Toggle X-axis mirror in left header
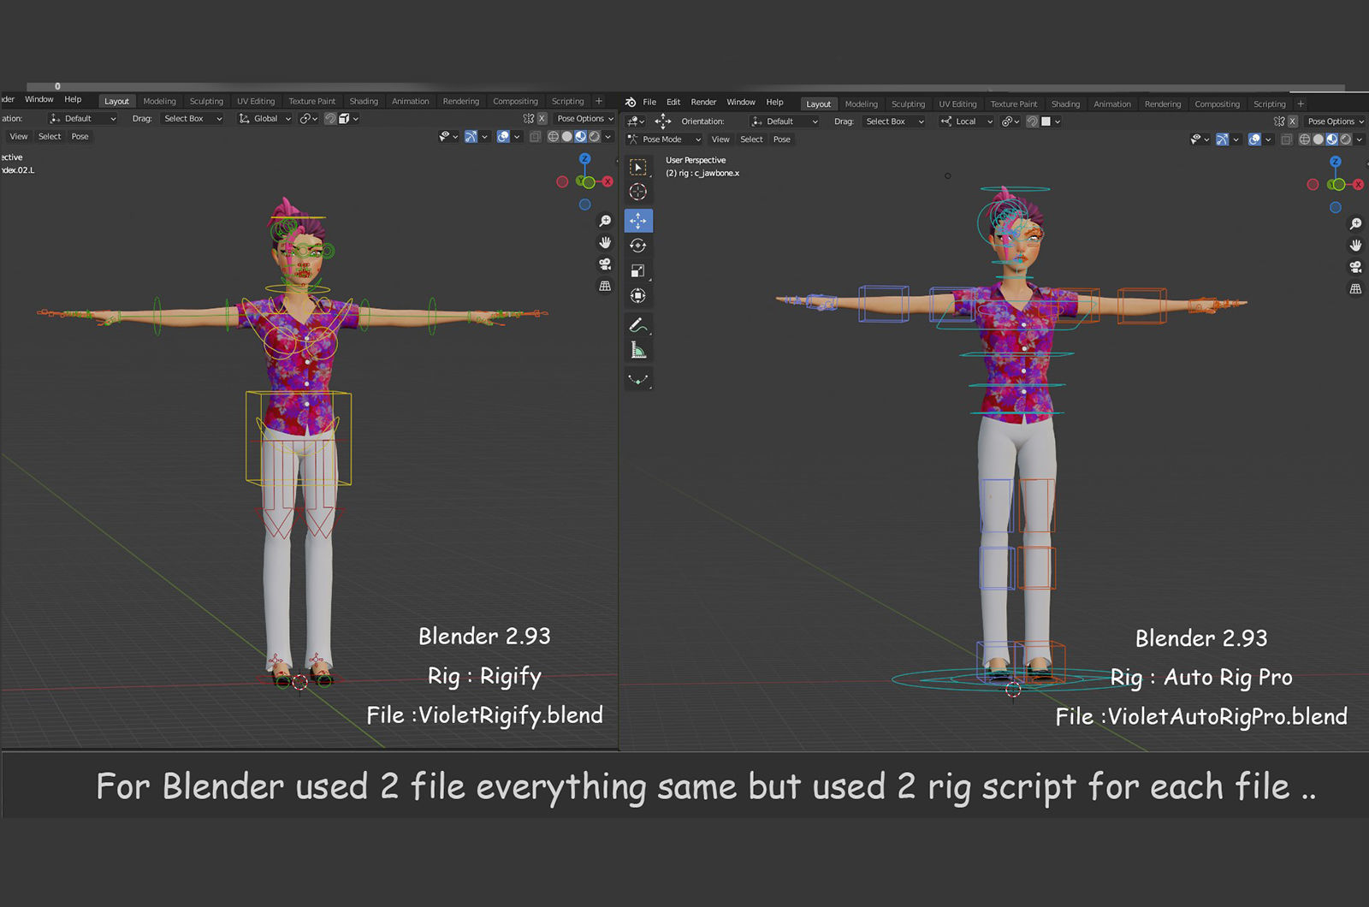Image resolution: width=1369 pixels, height=907 pixels. tap(542, 119)
